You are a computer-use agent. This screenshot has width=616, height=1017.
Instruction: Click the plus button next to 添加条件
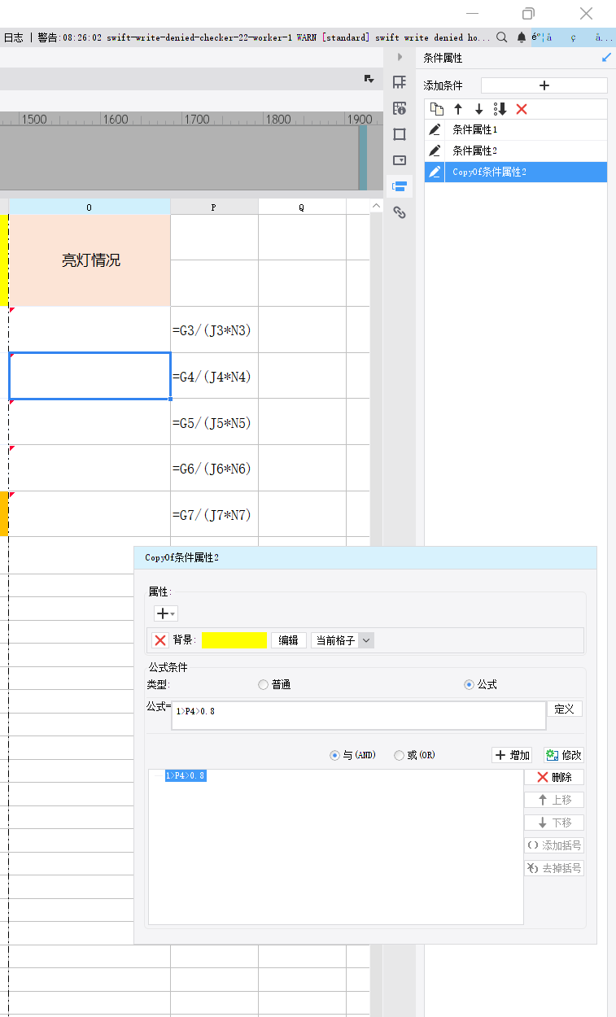(x=544, y=85)
